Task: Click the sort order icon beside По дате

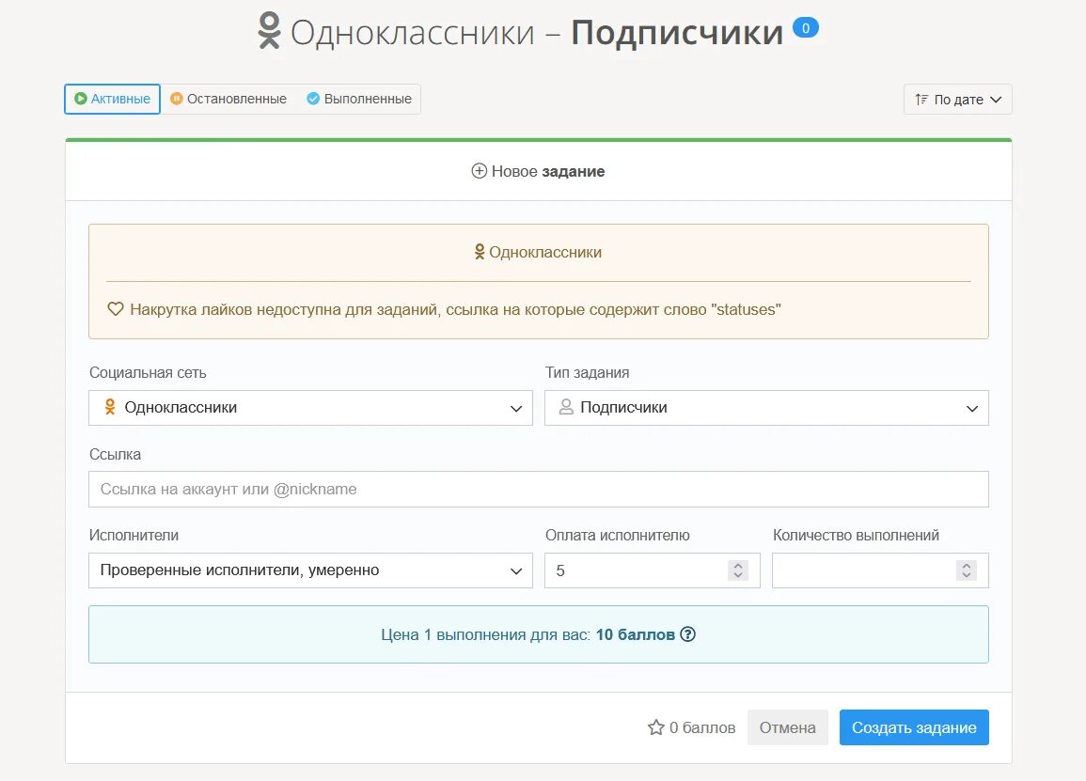Action: point(921,100)
